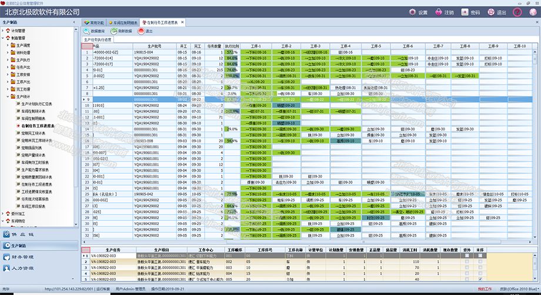This screenshot has height=295, width=541.
Task: Switch to the 车间在制明细表 tab
Action: [x=123, y=22]
